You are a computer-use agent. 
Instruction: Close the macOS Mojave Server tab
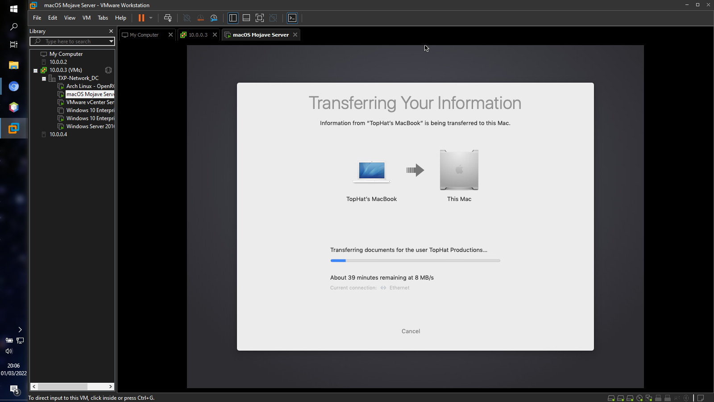click(x=295, y=35)
